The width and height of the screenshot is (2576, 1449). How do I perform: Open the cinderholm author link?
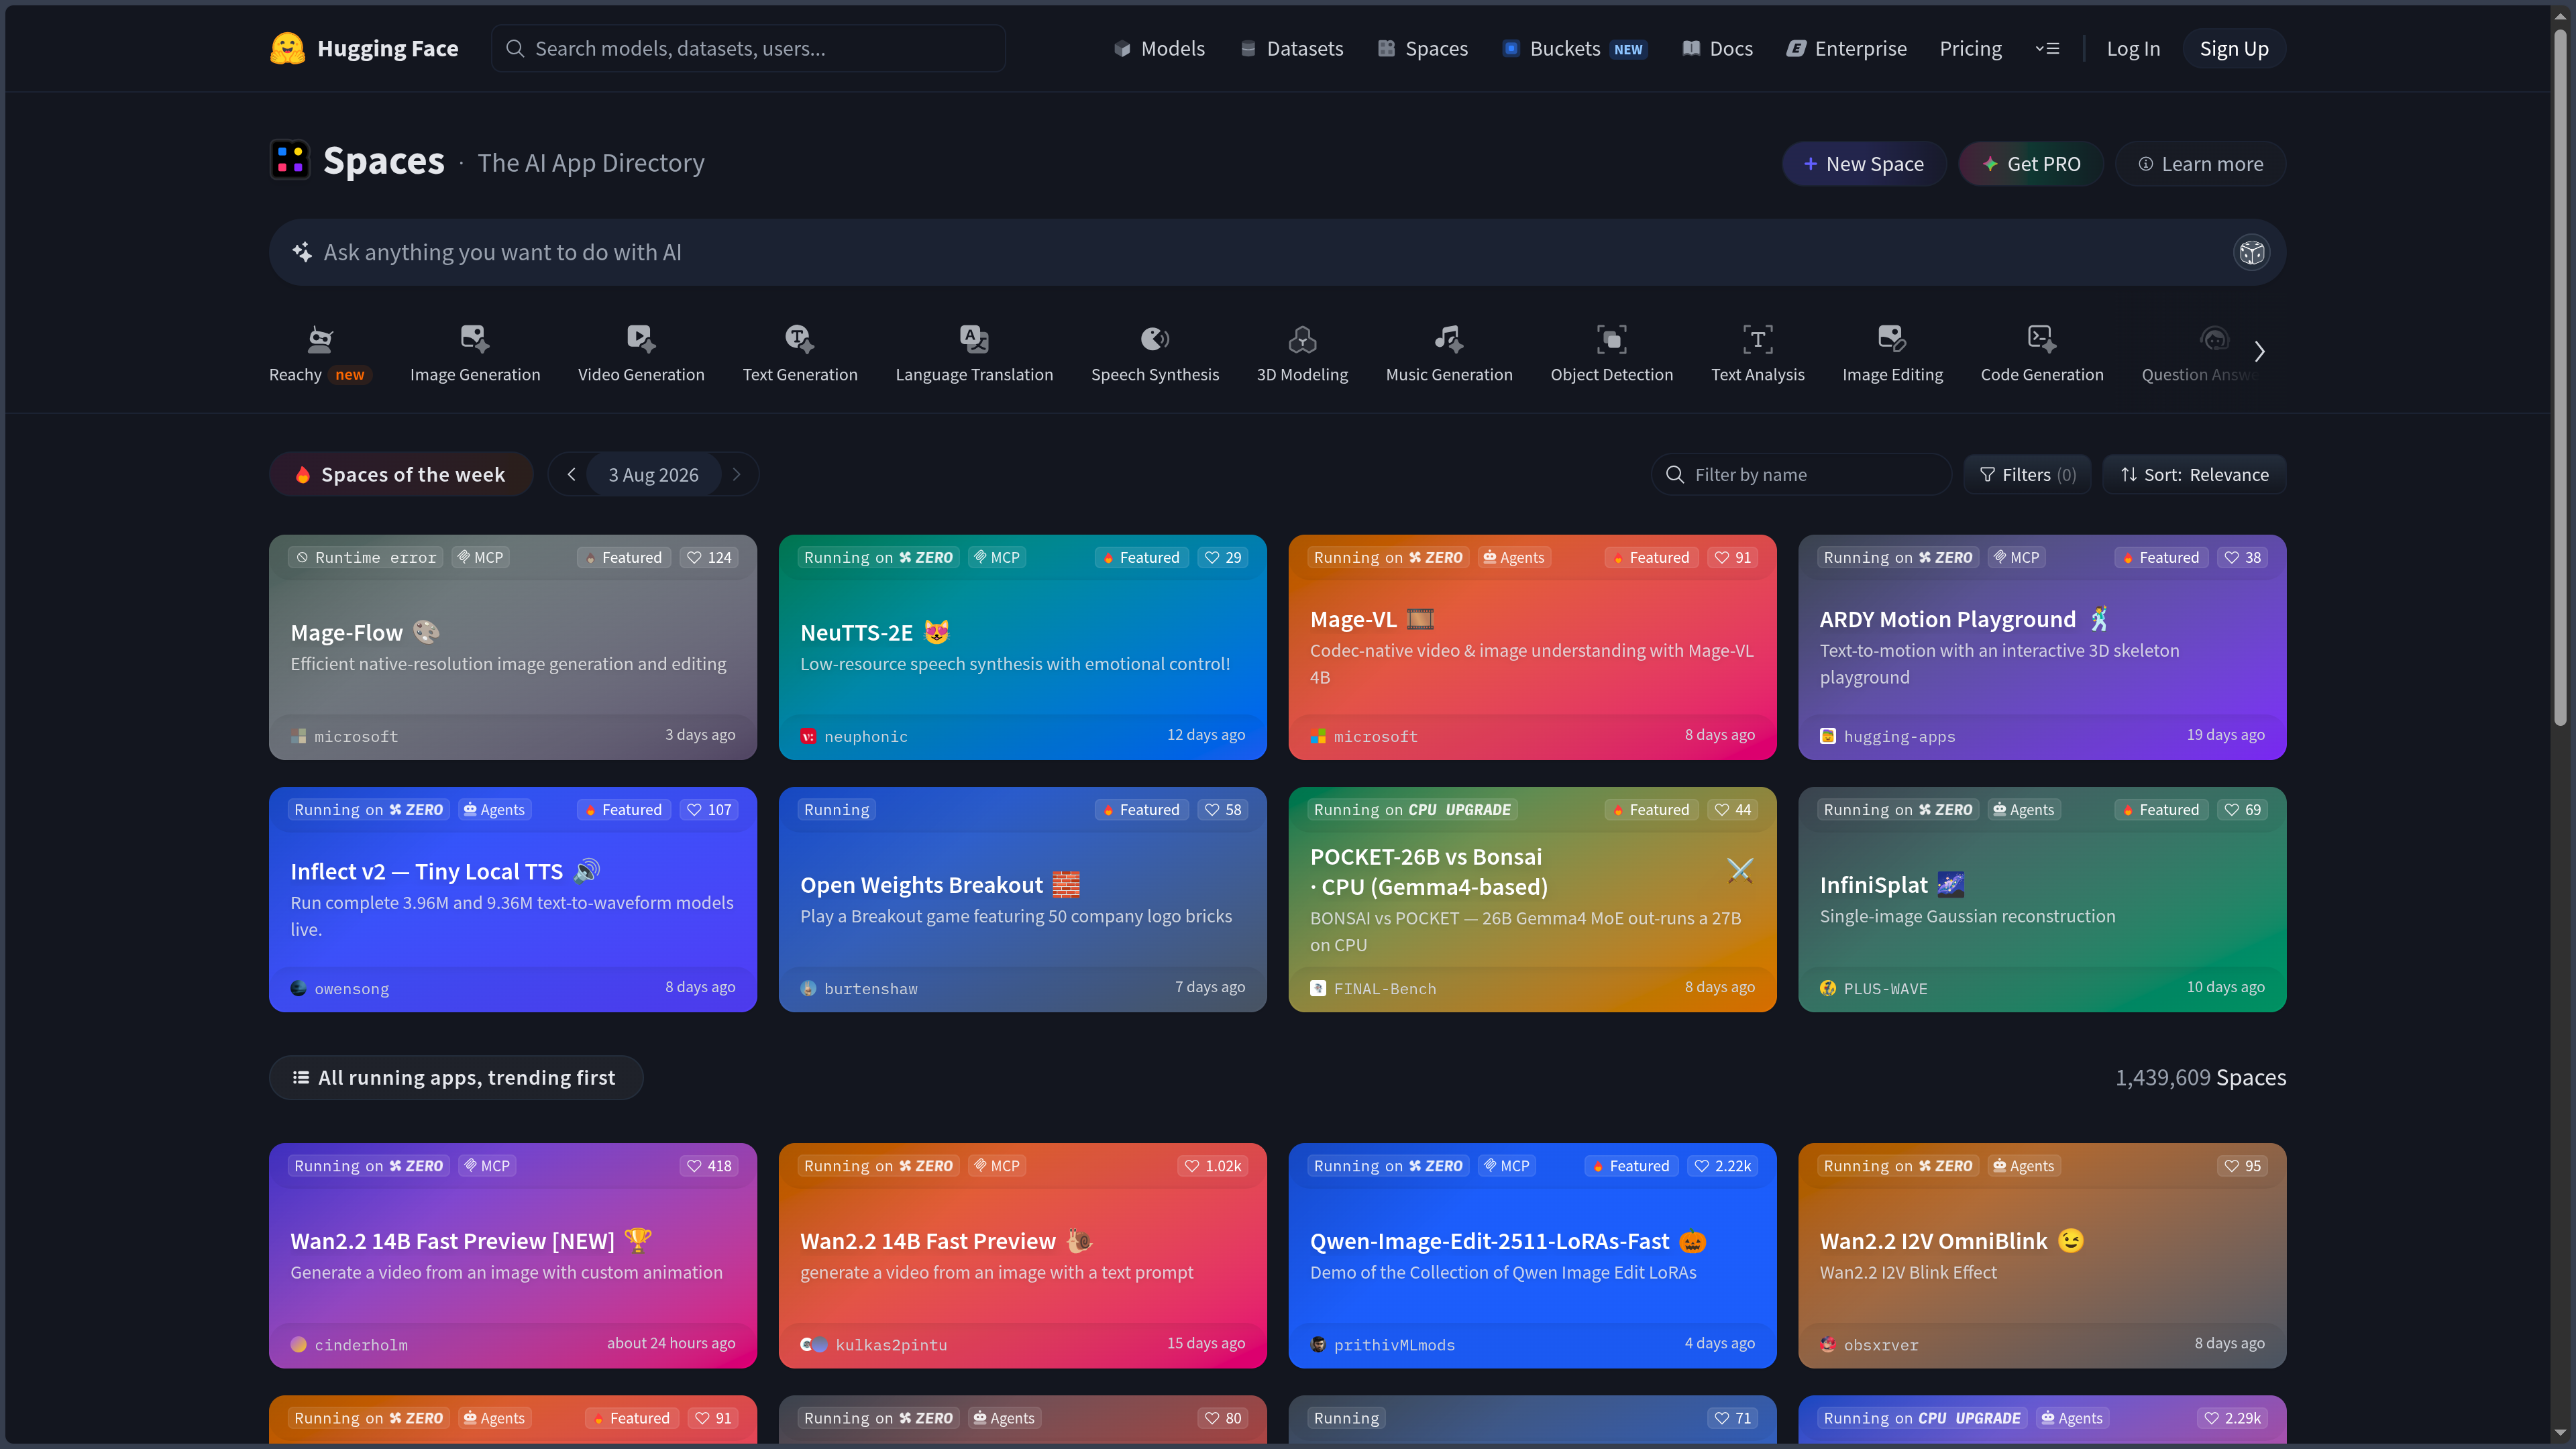click(x=349, y=1345)
